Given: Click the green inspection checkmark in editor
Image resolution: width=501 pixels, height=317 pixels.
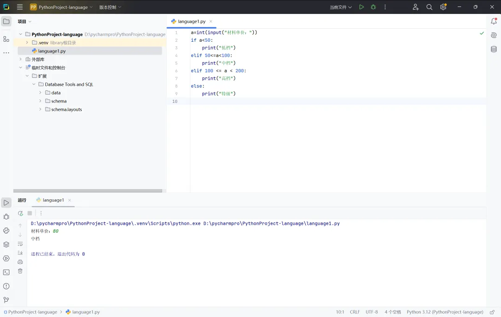Looking at the screenshot, I should (x=482, y=33).
